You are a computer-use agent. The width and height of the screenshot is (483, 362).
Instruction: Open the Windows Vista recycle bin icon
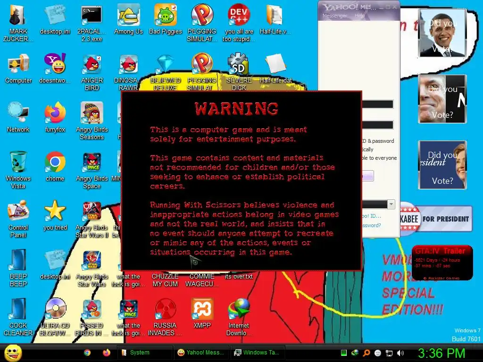18,169
